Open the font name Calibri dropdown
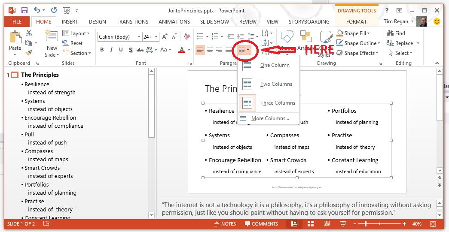Viewport: 449px width, 232px height. point(139,36)
